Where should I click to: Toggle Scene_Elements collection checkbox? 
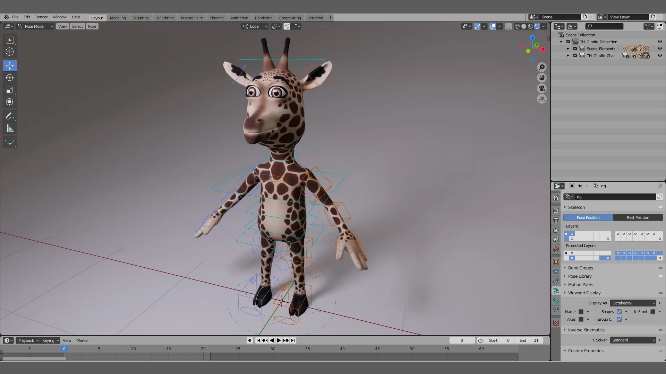(x=575, y=49)
